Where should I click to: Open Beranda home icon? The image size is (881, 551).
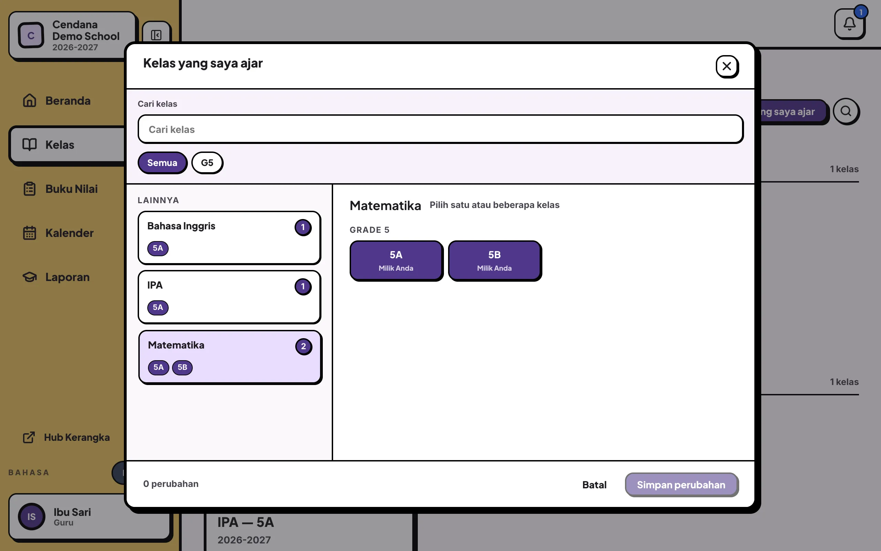pyautogui.click(x=30, y=101)
